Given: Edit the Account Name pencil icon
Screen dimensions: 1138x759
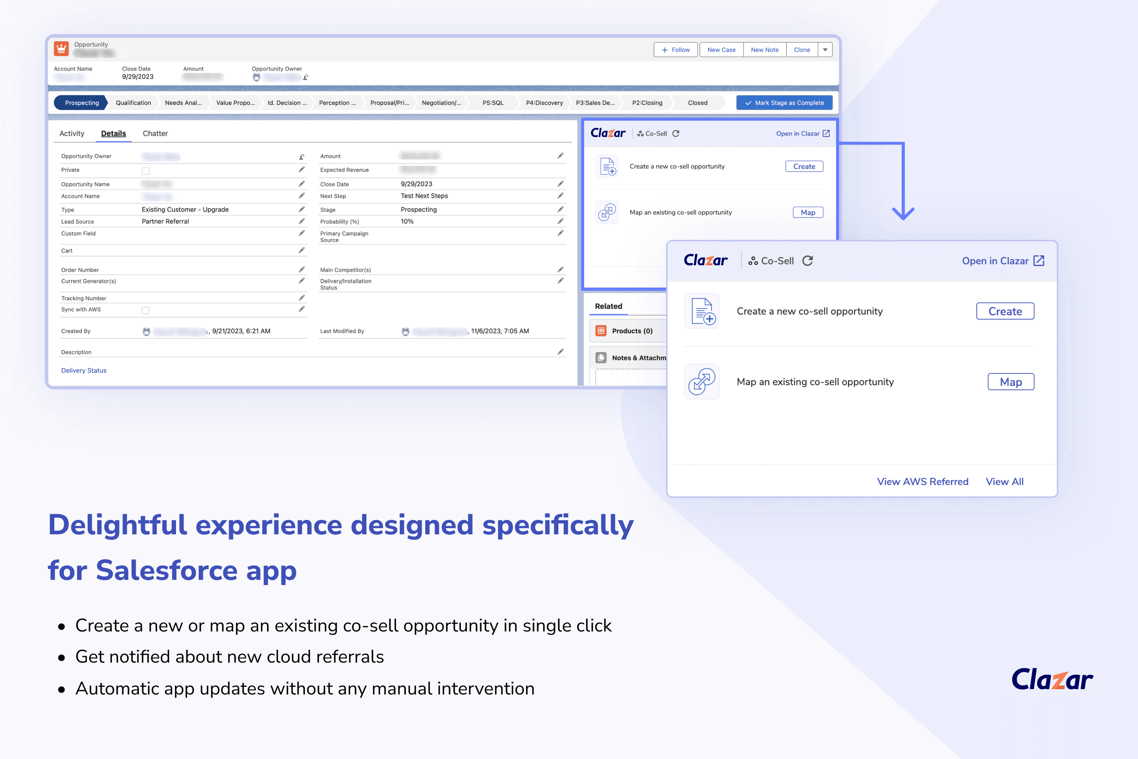Looking at the screenshot, I should (302, 195).
